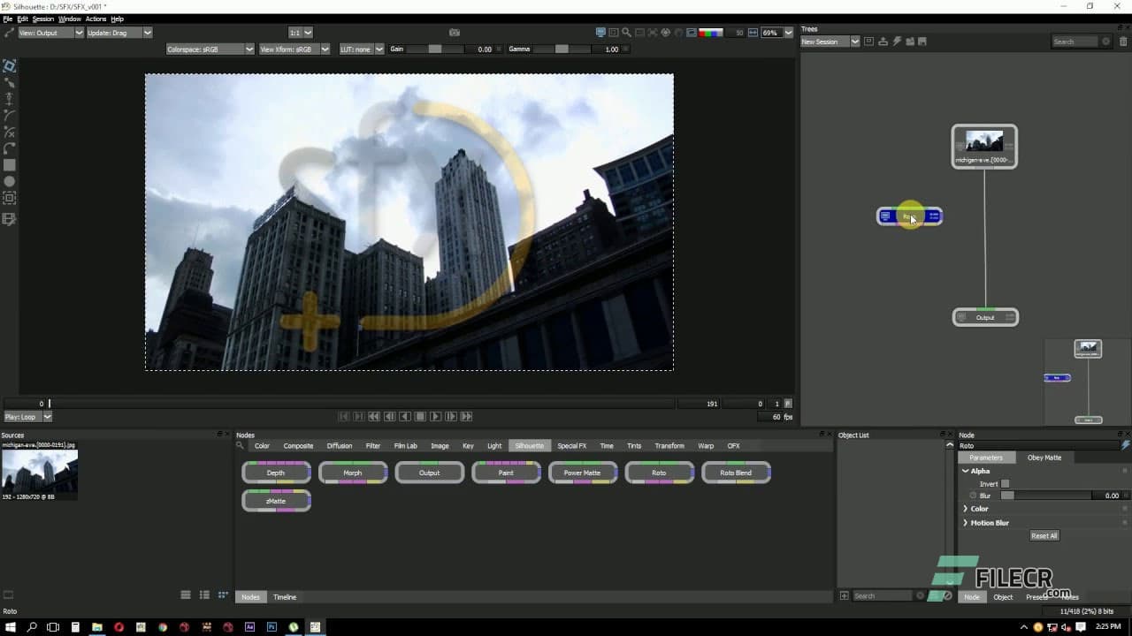1132x636 pixels.
Task: Click the magnifier zoom icon in viewer toolbar
Action: pyautogui.click(x=627, y=33)
